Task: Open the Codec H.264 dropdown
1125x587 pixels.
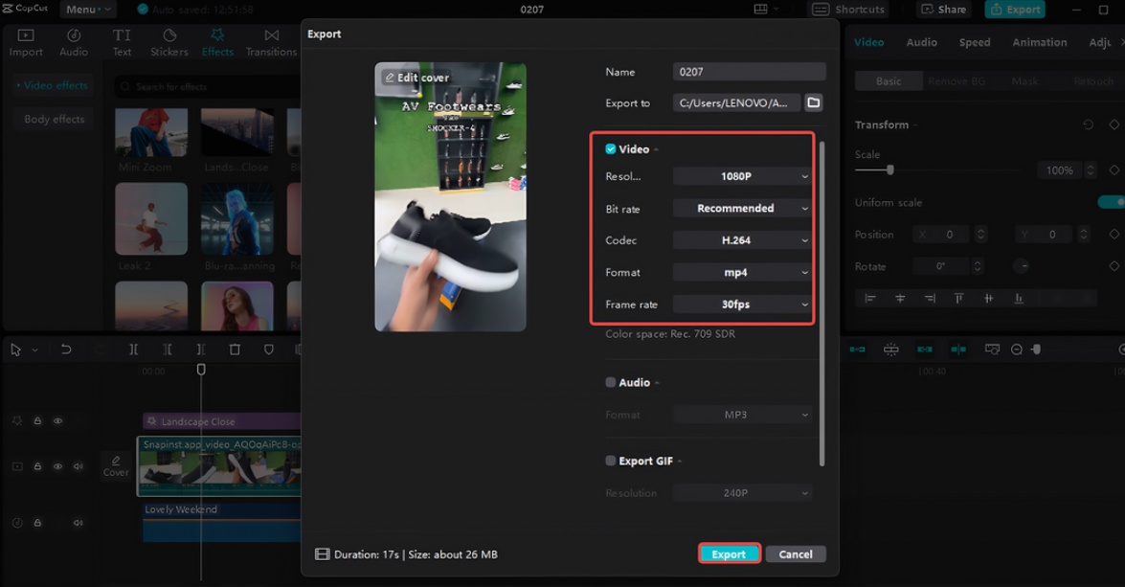Action: point(742,240)
